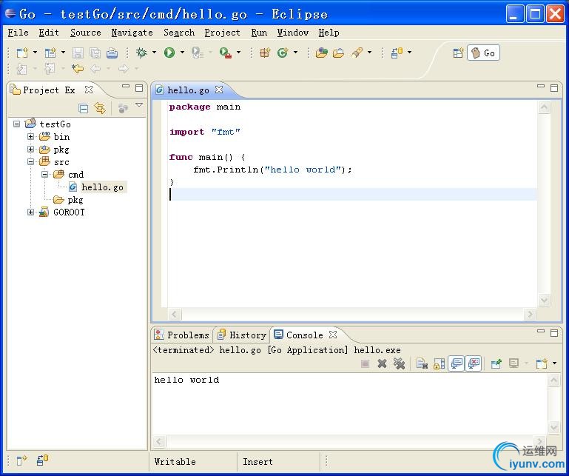This screenshot has width=569, height=476.
Task: Open the Open Console dropdown arrow
Action: [x=554, y=363]
